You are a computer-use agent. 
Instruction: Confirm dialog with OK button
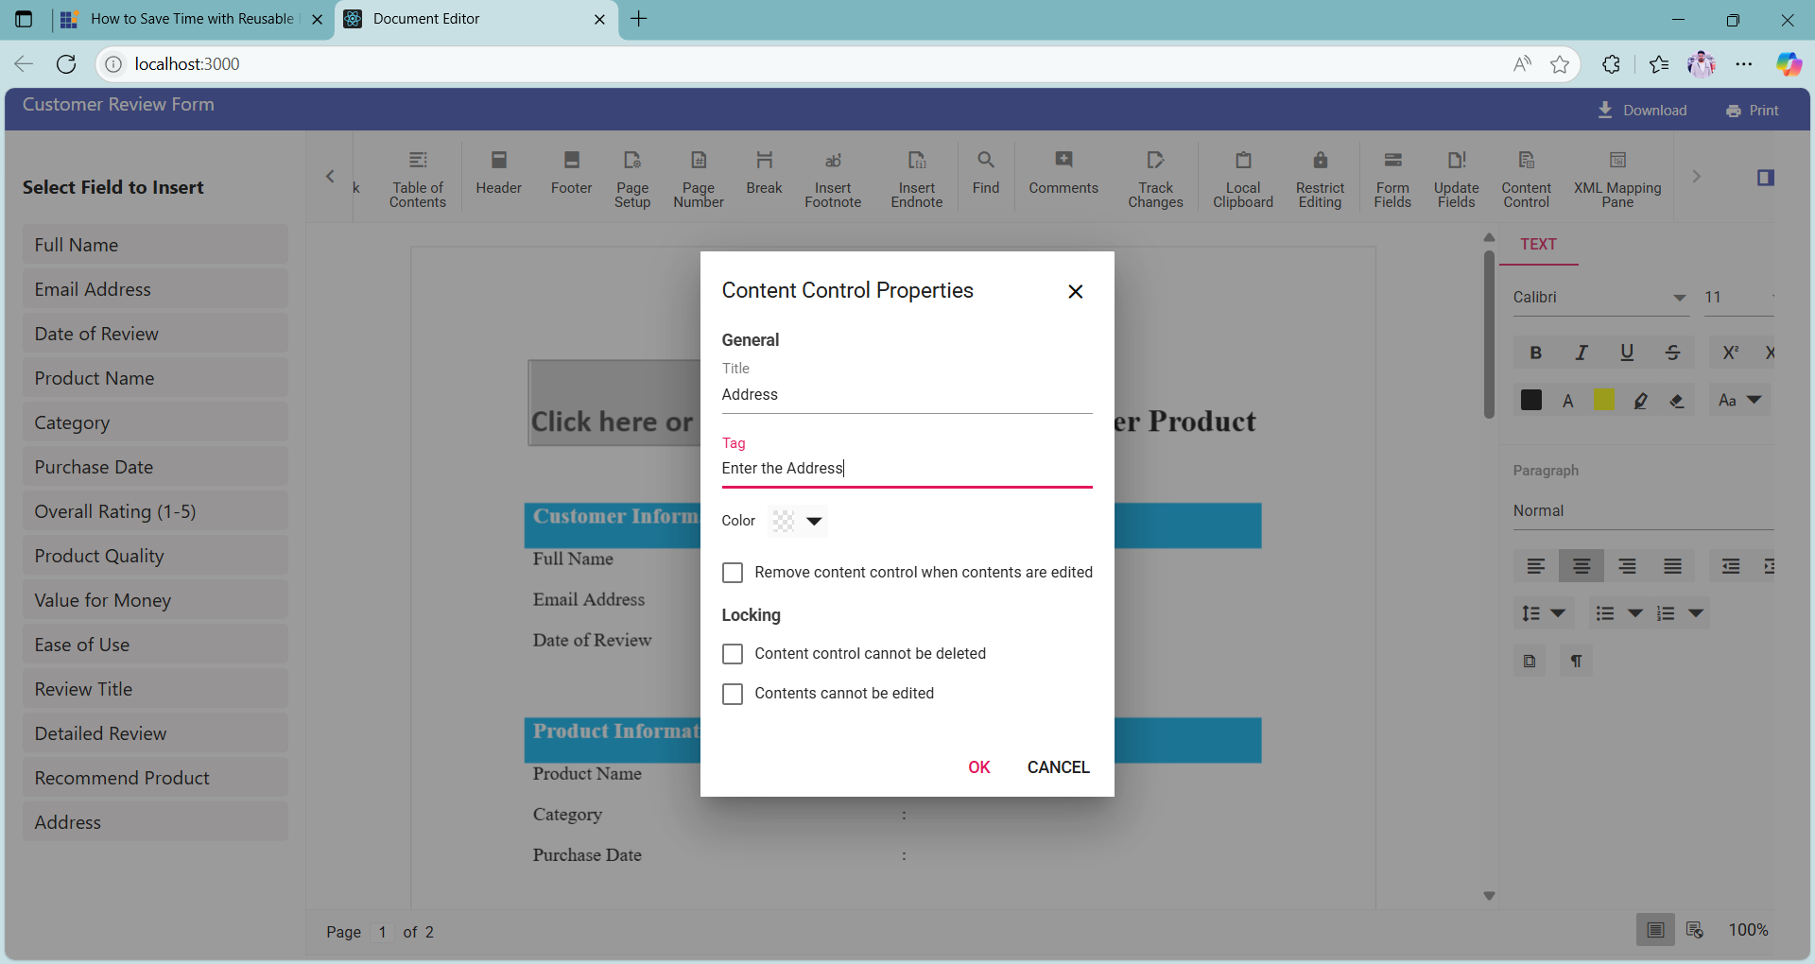point(979,766)
